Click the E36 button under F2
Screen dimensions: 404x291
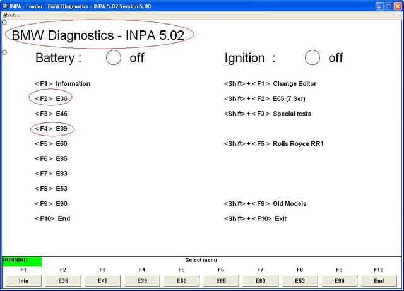tap(63, 281)
